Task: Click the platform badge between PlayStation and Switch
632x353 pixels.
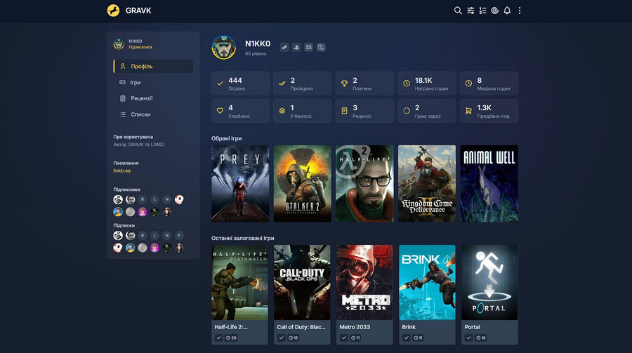Action: (x=309, y=47)
